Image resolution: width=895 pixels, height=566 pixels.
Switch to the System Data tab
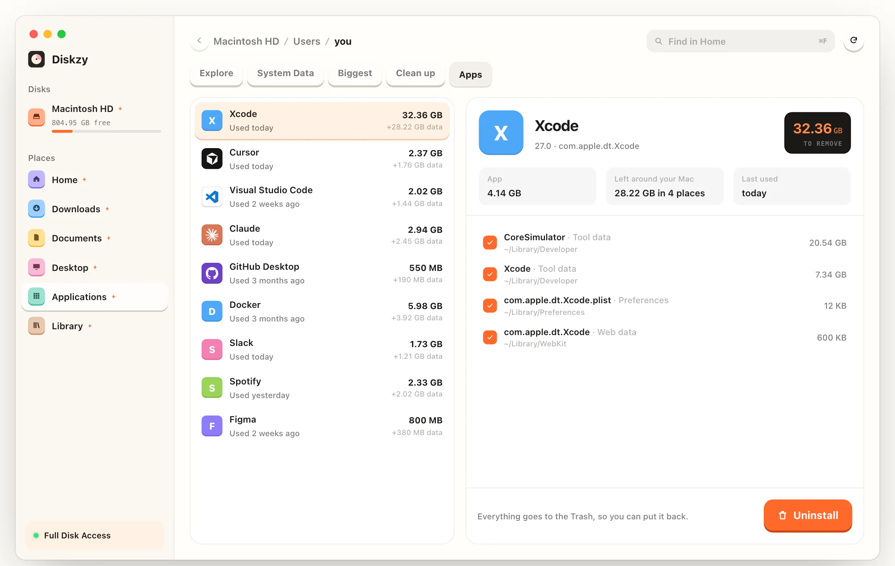286,73
